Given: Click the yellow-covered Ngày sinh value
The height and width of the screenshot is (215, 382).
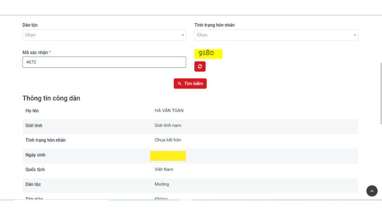Looking at the screenshot, I should (x=168, y=156).
